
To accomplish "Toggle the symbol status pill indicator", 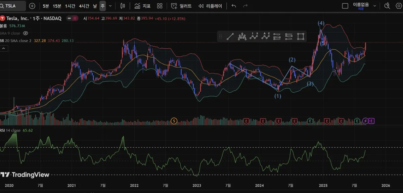I will tap(72, 18).
